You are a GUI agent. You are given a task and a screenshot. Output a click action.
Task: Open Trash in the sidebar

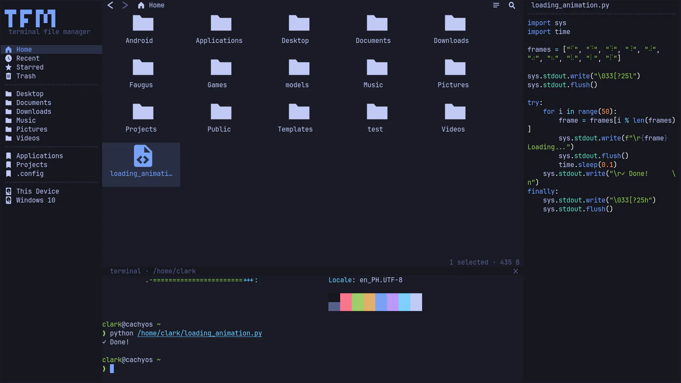point(51,76)
